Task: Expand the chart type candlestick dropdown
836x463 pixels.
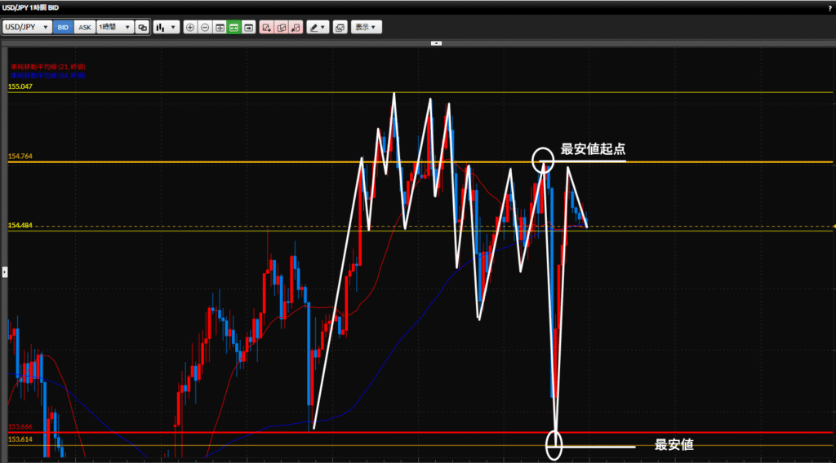Action: pyautogui.click(x=167, y=27)
